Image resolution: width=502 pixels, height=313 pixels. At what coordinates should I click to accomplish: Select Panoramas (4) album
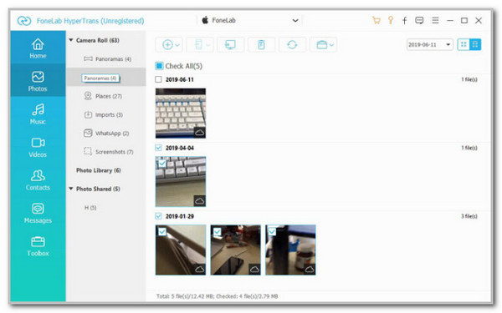[x=107, y=59]
